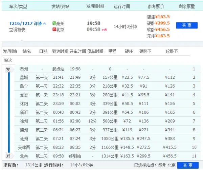Click the 运行时间 column header

[122, 6]
